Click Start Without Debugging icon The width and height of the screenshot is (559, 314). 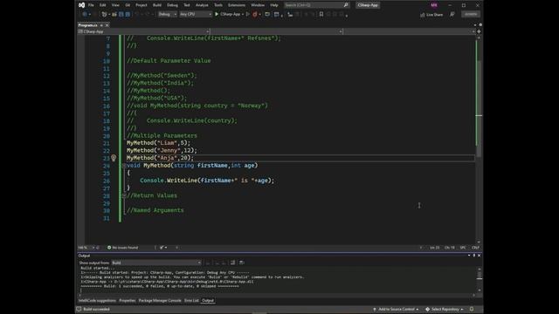(x=248, y=14)
